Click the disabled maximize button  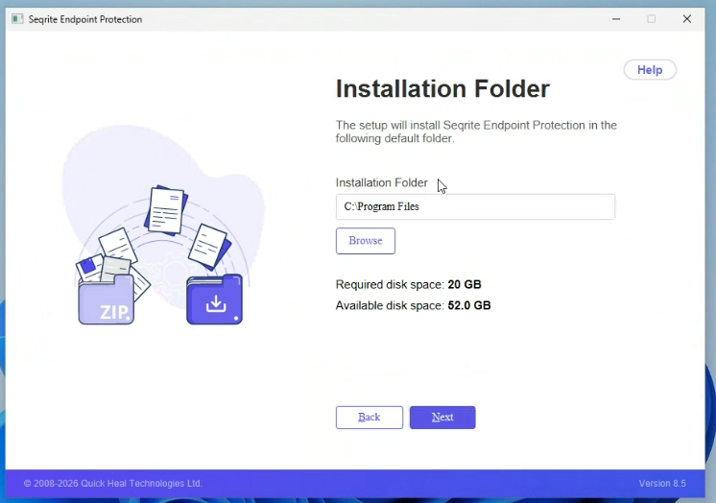(651, 19)
